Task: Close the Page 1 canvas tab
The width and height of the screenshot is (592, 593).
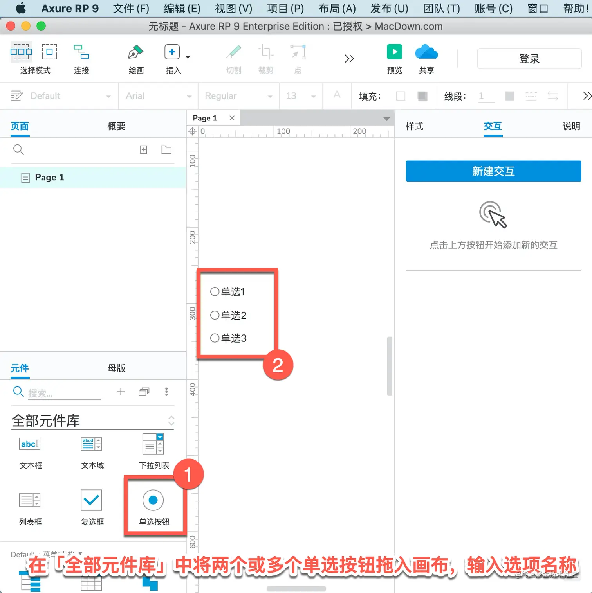Action: coord(232,118)
